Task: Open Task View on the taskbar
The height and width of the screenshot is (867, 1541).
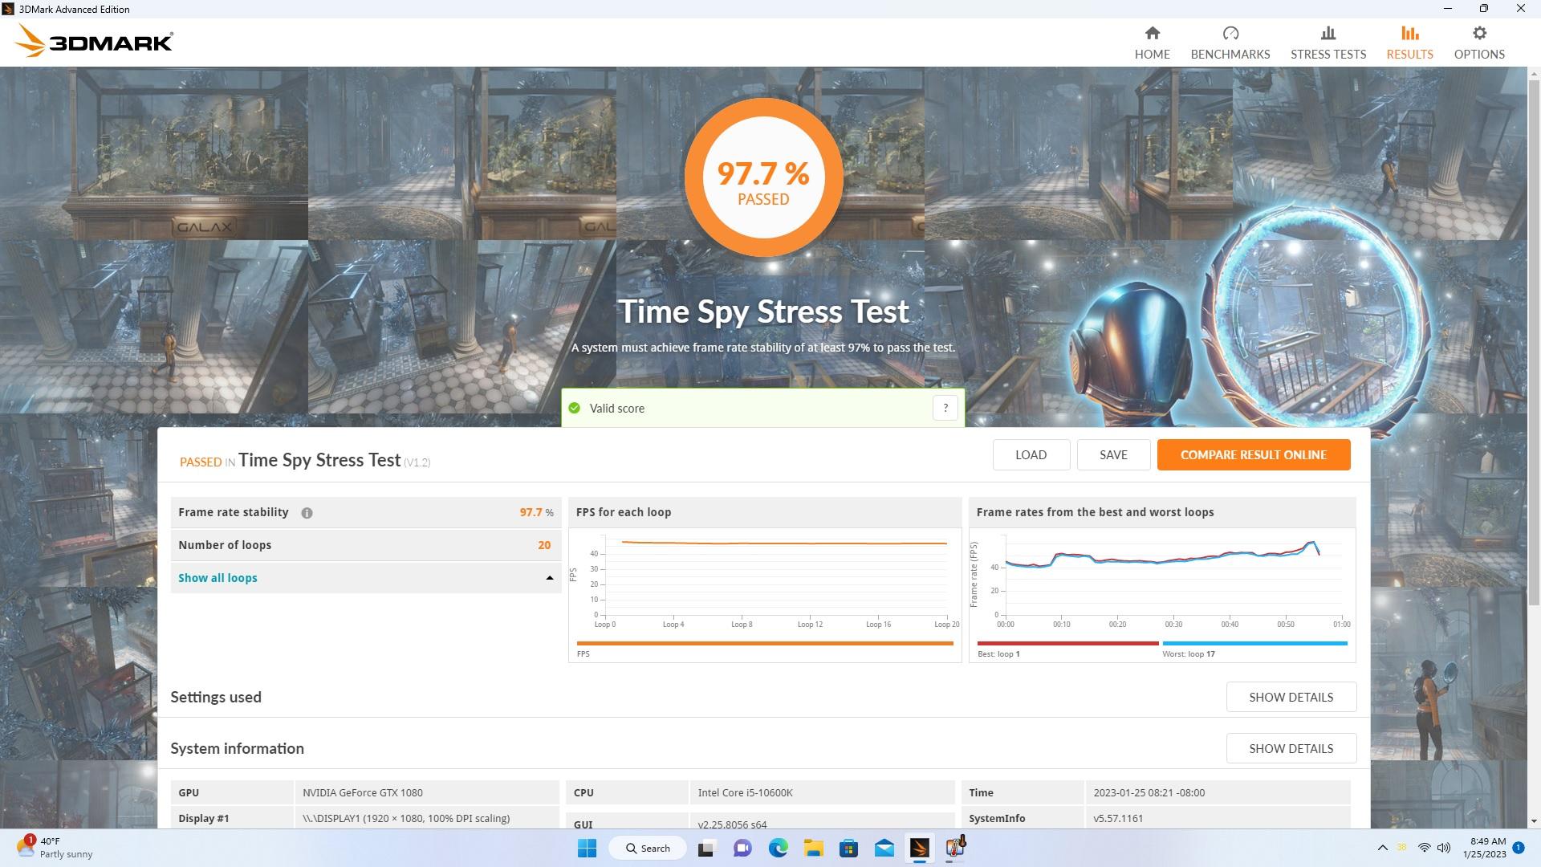Action: click(x=706, y=848)
